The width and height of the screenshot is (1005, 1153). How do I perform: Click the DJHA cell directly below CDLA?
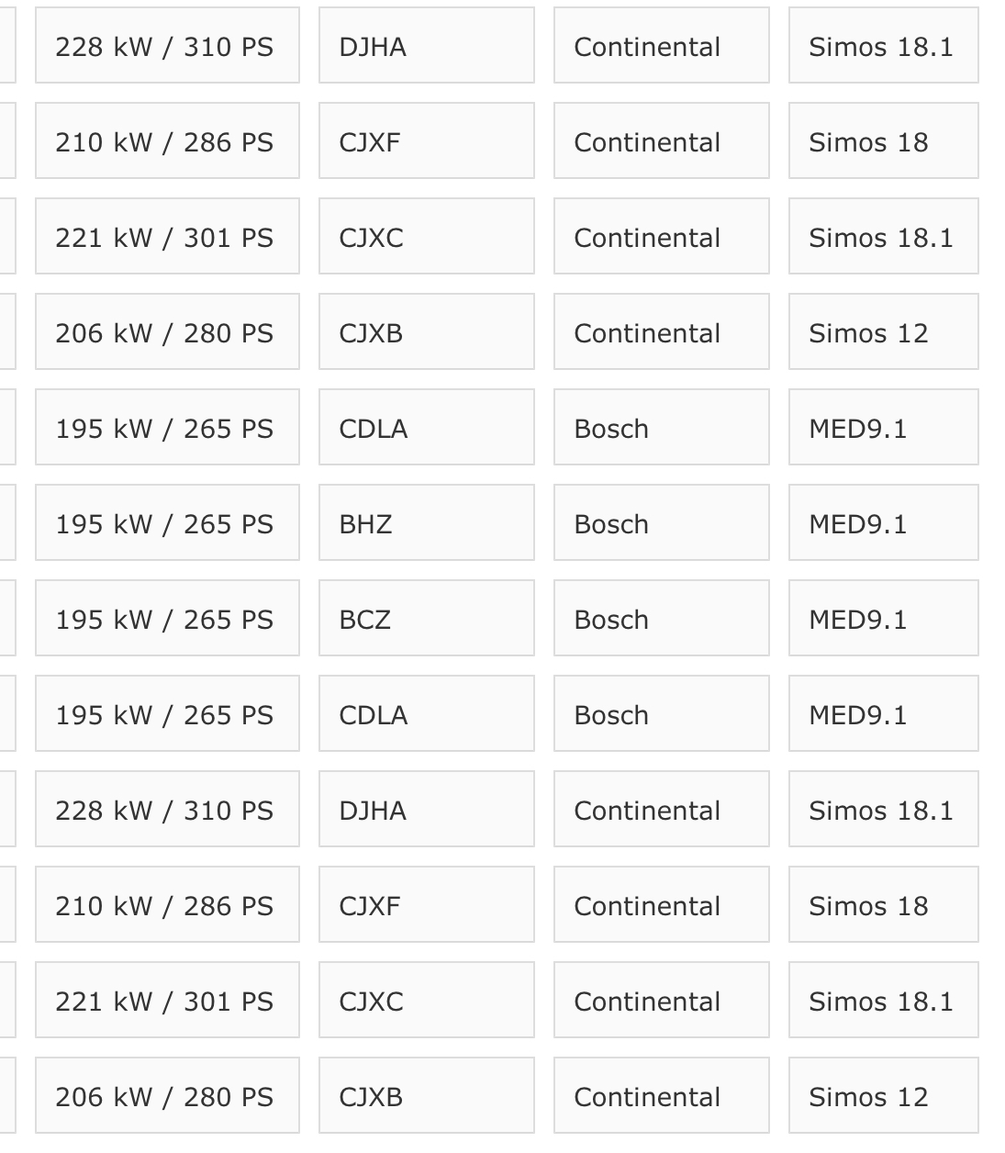coord(426,809)
